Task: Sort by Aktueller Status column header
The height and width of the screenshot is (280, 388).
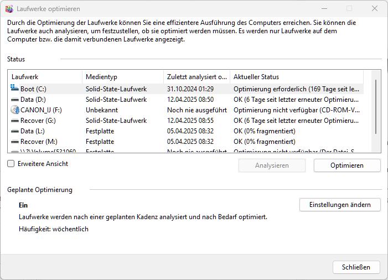Action: click(296, 77)
